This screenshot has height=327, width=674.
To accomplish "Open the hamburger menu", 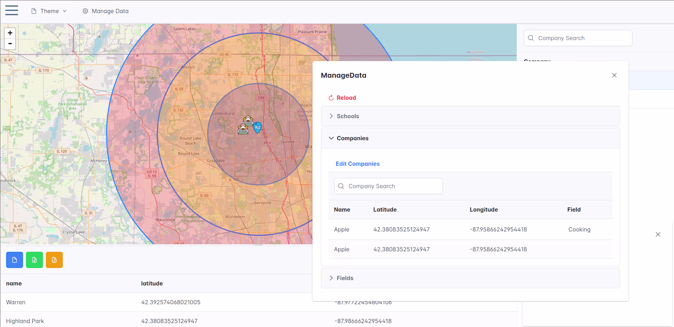I will 12,11.
